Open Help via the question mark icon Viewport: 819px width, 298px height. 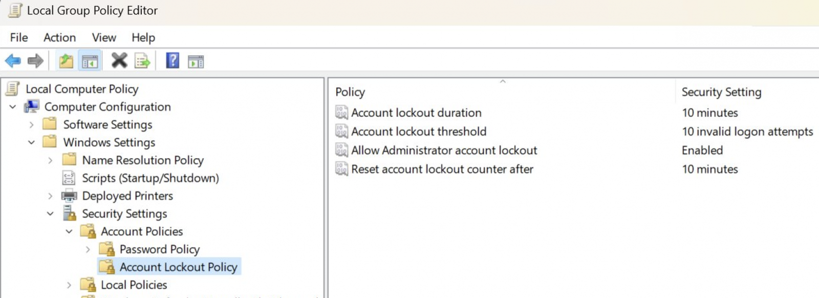(173, 61)
